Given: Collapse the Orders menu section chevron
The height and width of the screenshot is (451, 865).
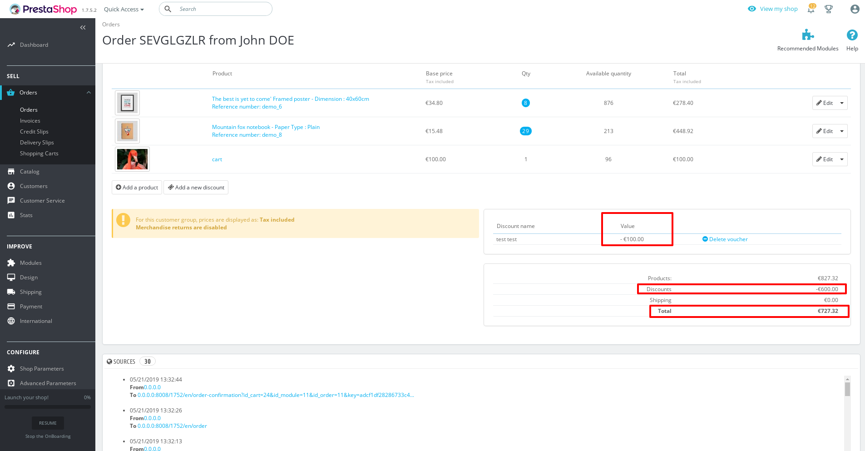Looking at the screenshot, I should [89, 93].
